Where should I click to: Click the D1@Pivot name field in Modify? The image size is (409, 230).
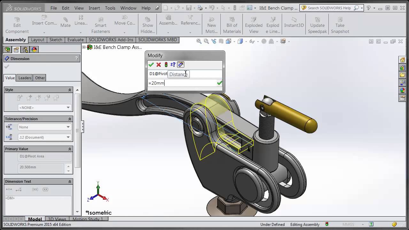185,74
